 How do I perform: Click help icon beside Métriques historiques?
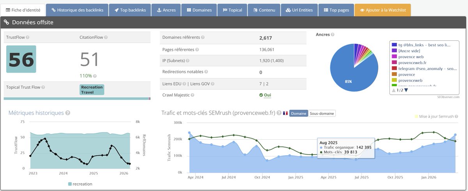click(68, 113)
